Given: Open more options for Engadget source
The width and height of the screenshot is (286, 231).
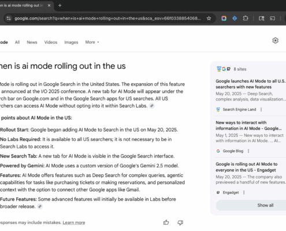Looking at the screenshot, I should [x=244, y=192].
